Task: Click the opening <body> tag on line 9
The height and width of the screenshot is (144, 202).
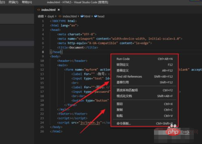Action: (x=55, y=56)
